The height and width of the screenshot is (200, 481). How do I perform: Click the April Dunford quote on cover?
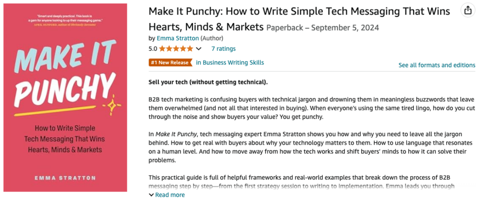pyautogui.click(x=65, y=20)
